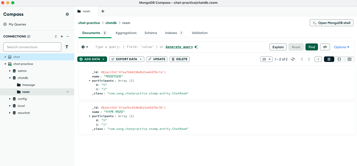This screenshot has height=166, width=357.
Task: Collapse all connections icon
Action: 56,36
